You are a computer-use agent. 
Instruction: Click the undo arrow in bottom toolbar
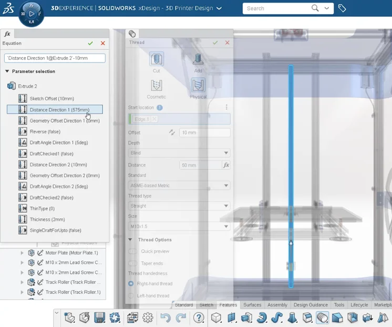coord(166,318)
